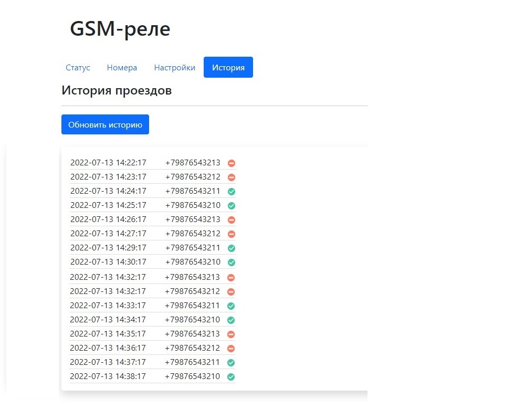Click the green check icon at 14:24:17
This screenshot has width=525, height=420.
(x=232, y=192)
